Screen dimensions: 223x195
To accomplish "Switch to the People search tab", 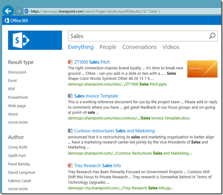I will tap(108, 47).
